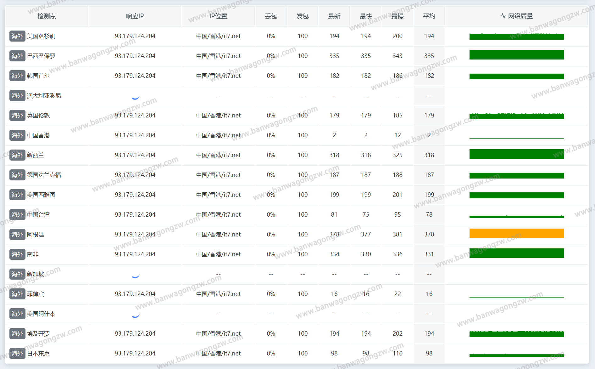Click the 海外 badge beside 日本东京
Image resolution: width=595 pixels, height=369 pixels.
click(17, 354)
